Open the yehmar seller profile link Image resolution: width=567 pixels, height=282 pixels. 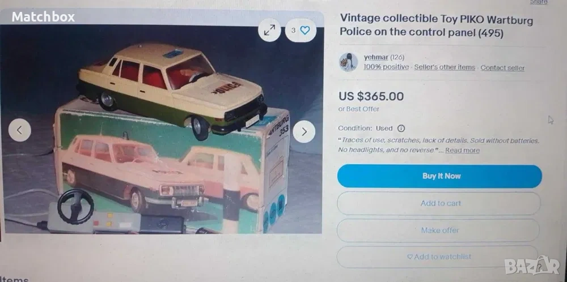(x=376, y=57)
